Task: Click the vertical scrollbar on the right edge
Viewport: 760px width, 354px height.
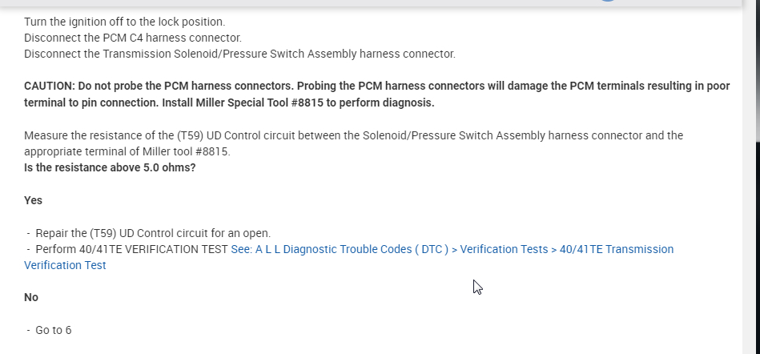Action: point(750,160)
